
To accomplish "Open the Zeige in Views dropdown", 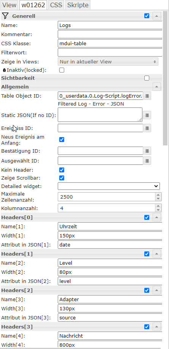I will (108, 62).
